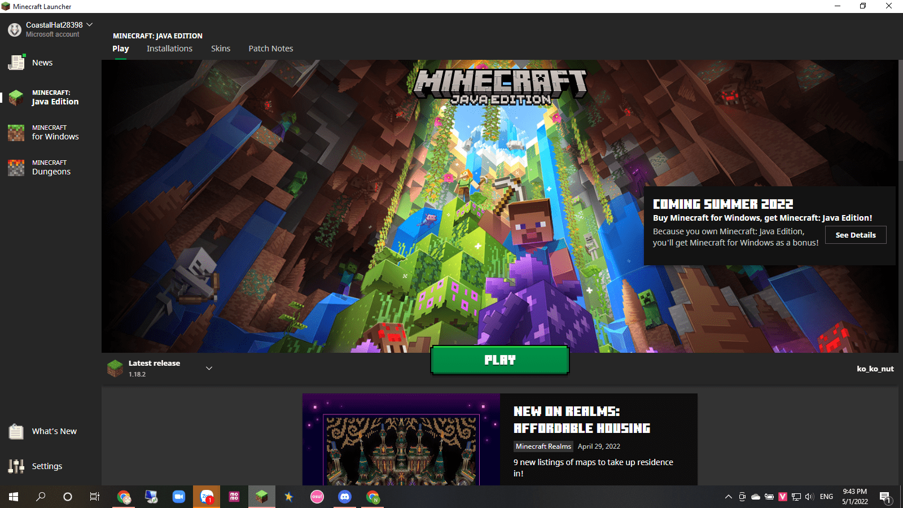Select the Minecraft Java Edition grass block icon
The height and width of the screenshot is (508, 903).
click(16, 97)
